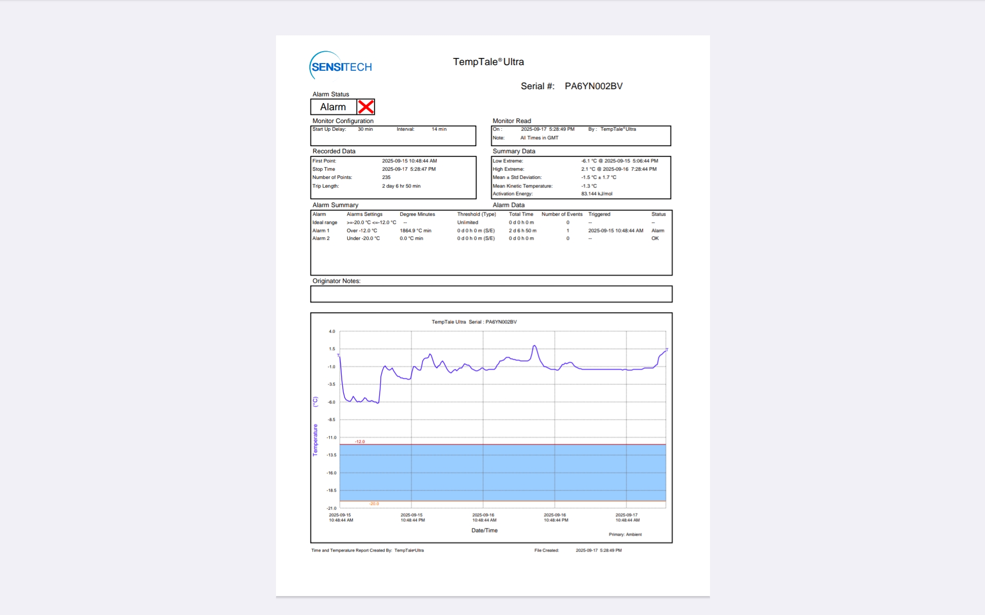Click the File Created timestamp in footer

pyautogui.click(x=598, y=550)
